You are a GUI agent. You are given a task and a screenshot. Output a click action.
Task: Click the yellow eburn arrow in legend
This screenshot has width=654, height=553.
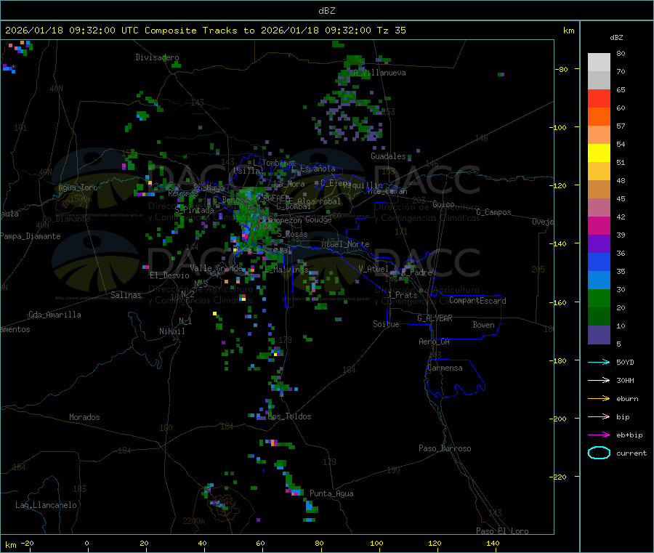click(599, 399)
